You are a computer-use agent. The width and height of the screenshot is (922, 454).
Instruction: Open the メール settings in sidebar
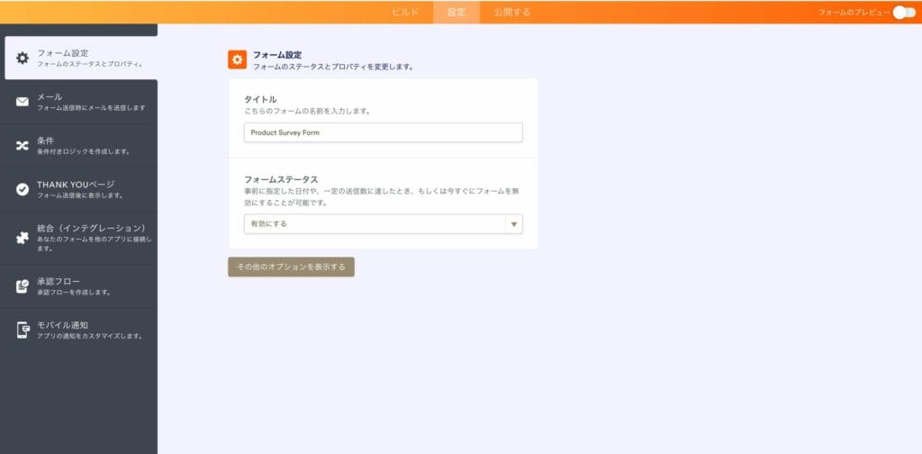point(79,102)
